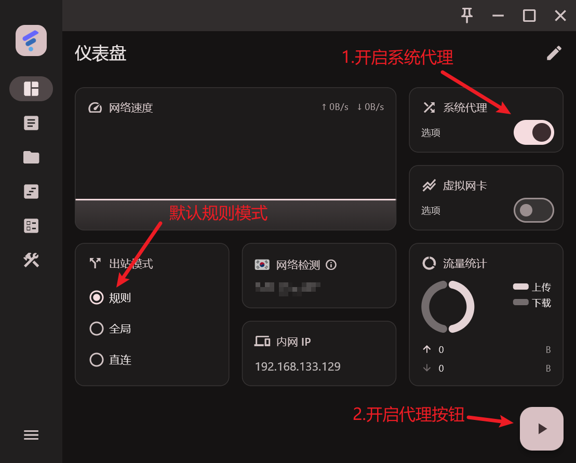Open the dashboard tab in the sidebar
Image resolution: width=576 pixels, height=463 pixels.
31,89
